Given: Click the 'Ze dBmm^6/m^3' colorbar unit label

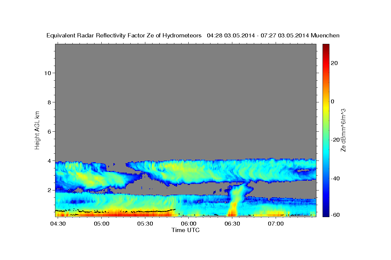Looking at the screenshot, I should pyautogui.click(x=343, y=130).
